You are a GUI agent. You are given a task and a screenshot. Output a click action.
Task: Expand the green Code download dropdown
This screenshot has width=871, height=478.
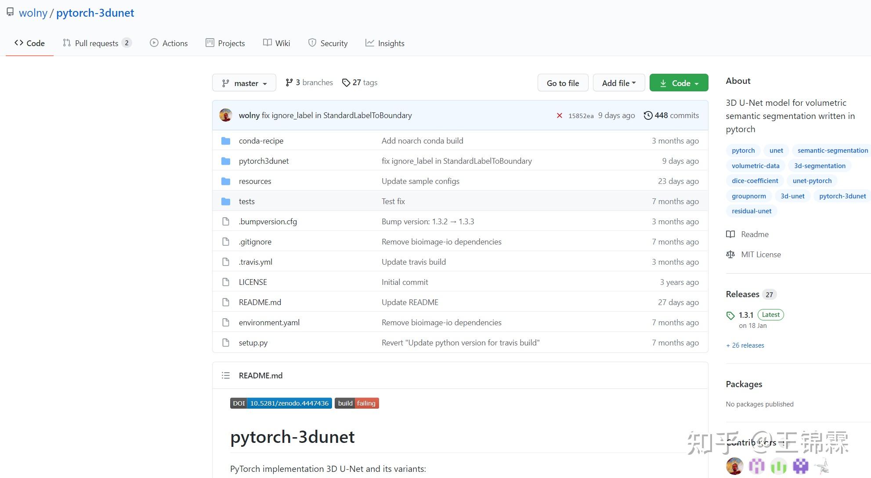tap(679, 83)
